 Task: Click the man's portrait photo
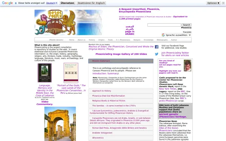click(188, 65)
